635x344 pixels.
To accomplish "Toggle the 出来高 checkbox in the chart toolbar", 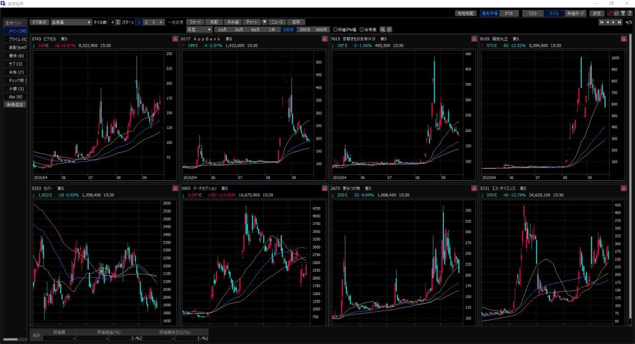I will (x=362, y=29).
